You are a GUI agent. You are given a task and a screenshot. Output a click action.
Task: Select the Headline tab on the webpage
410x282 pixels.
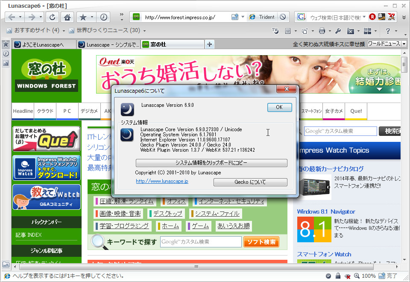(23, 111)
